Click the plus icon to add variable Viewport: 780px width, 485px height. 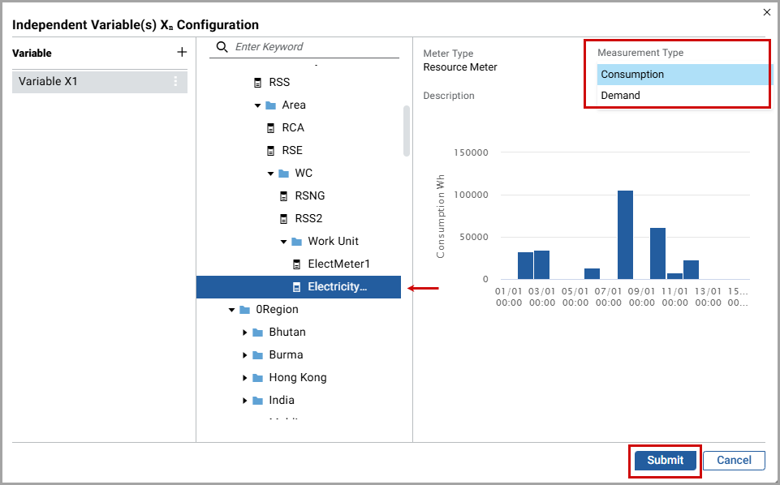tap(182, 52)
